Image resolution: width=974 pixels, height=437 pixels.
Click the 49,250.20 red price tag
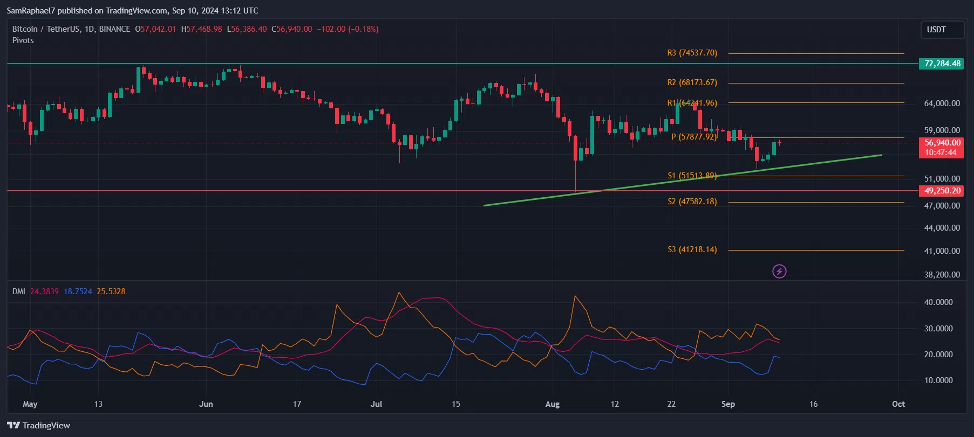942,191
